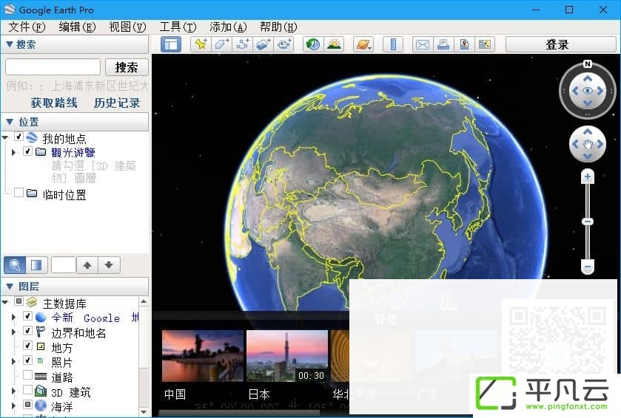This screenshot has width=621, height=418.
Task: Open the 获取路线 directions link
Action: (54, 103)
